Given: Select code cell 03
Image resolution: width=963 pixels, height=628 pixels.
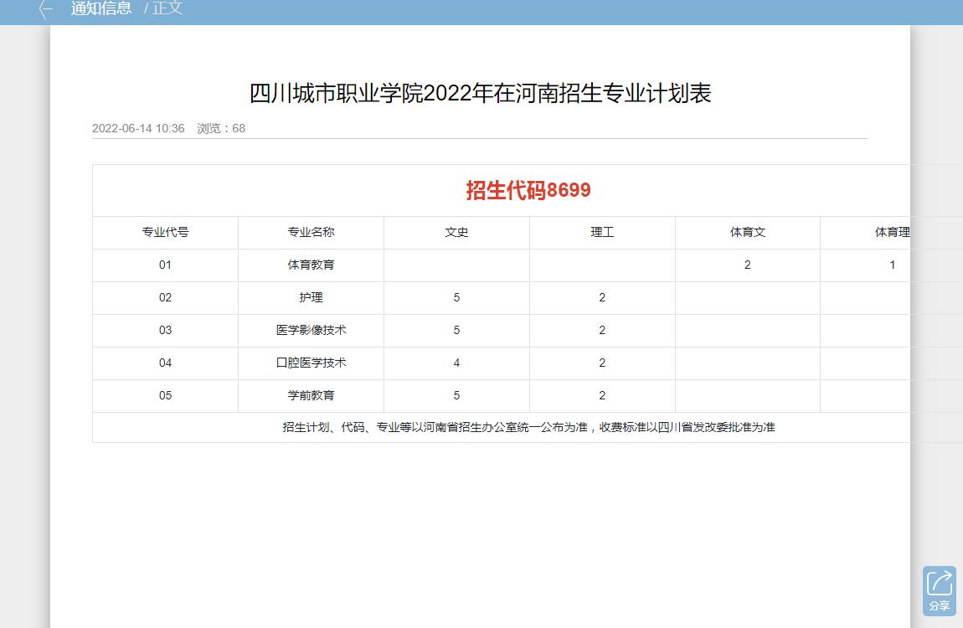Looking at the screenshot, I should [165, 330].
